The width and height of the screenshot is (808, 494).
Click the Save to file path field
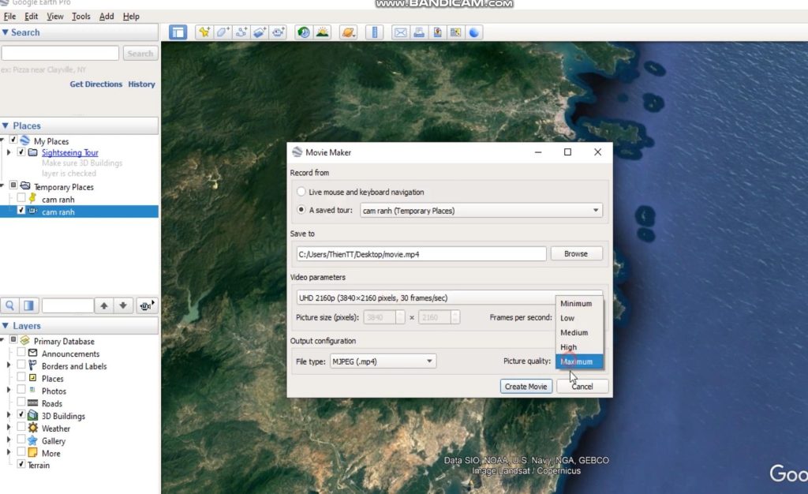[421, 254]
